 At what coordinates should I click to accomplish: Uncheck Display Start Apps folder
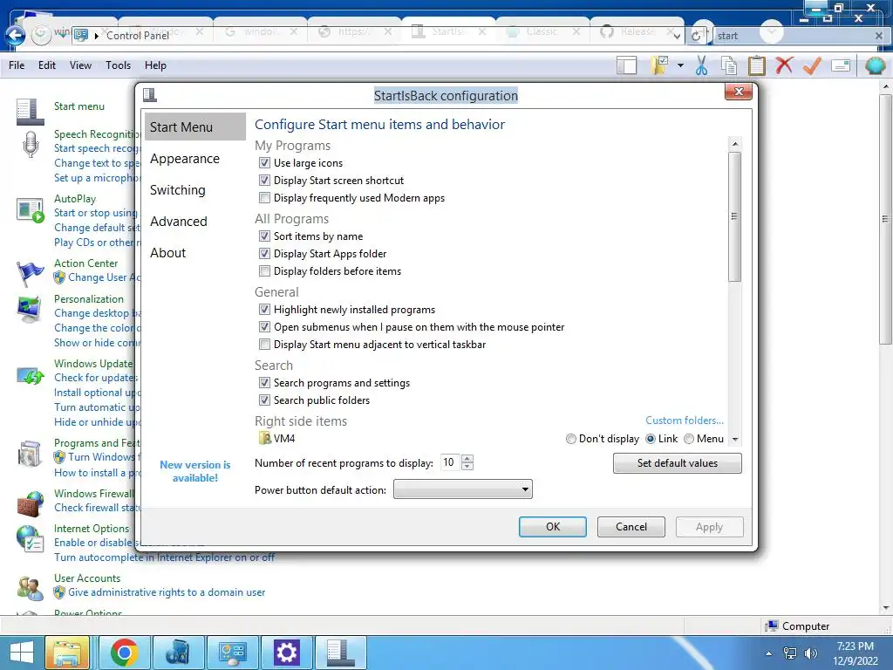[264, 254]
